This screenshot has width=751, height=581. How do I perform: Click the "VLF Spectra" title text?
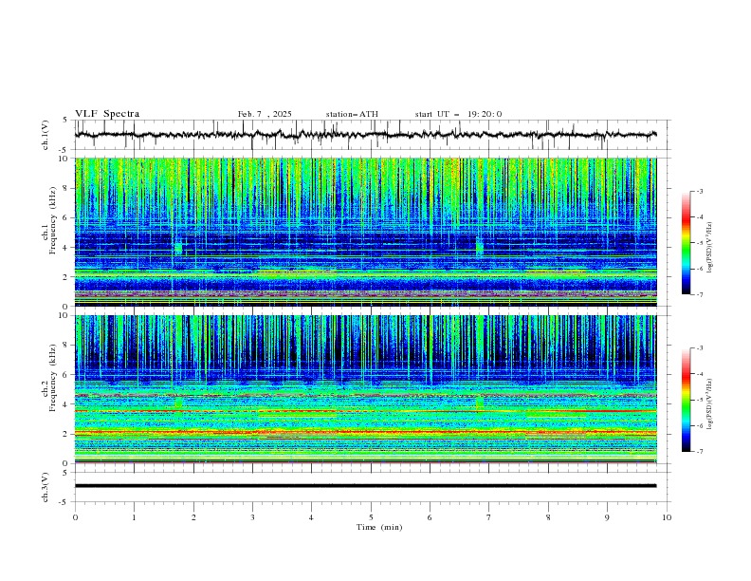(x=107, y=114)
